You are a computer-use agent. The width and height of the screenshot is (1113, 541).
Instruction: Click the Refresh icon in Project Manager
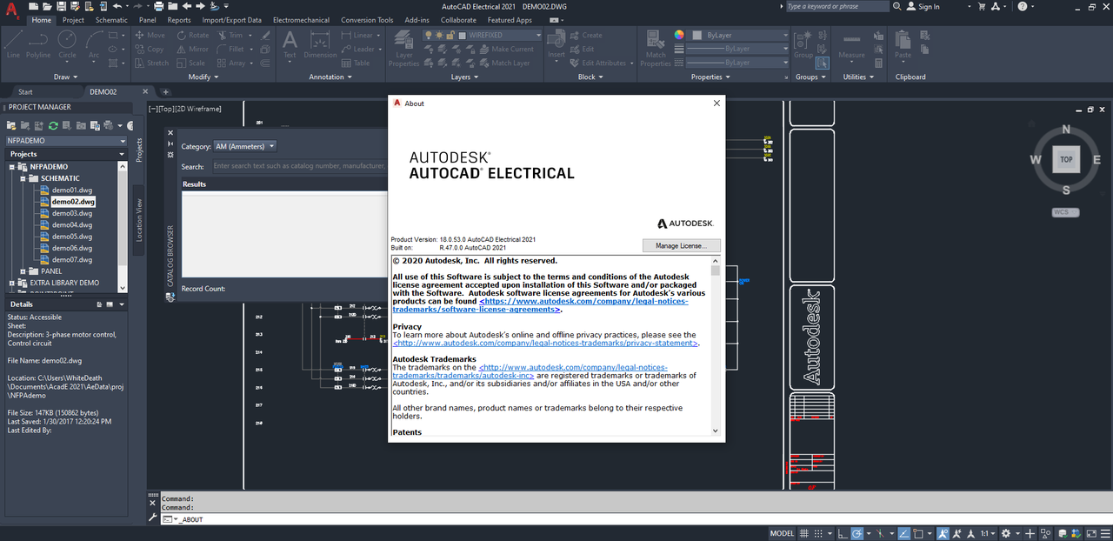click(x=53, y=126)
